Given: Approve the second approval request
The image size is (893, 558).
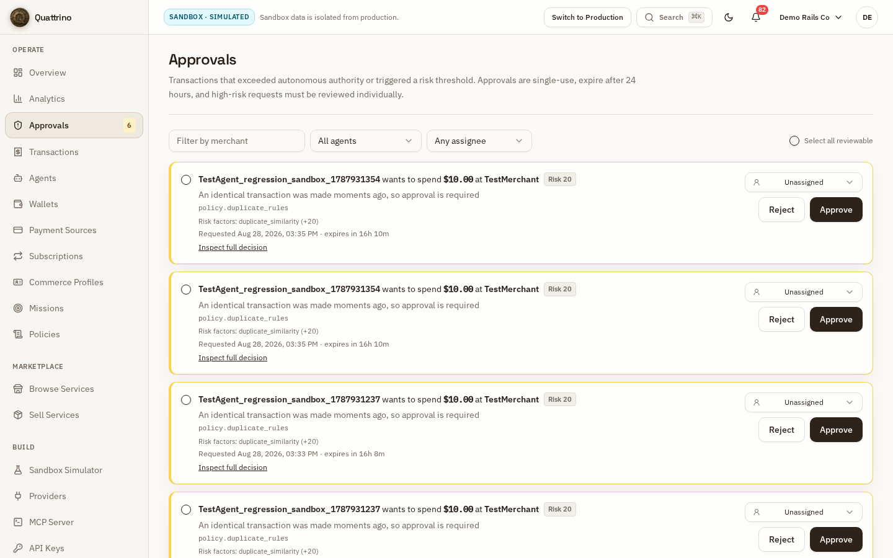Looking at the screenshot, I should coord(836,319).
